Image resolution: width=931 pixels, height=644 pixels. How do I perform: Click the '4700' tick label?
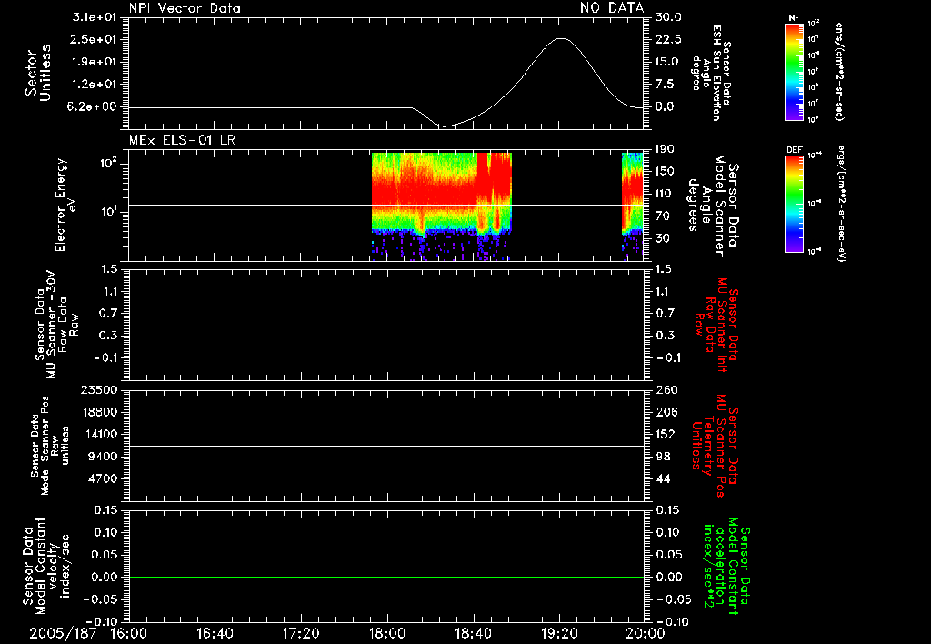tap(103, 478)
